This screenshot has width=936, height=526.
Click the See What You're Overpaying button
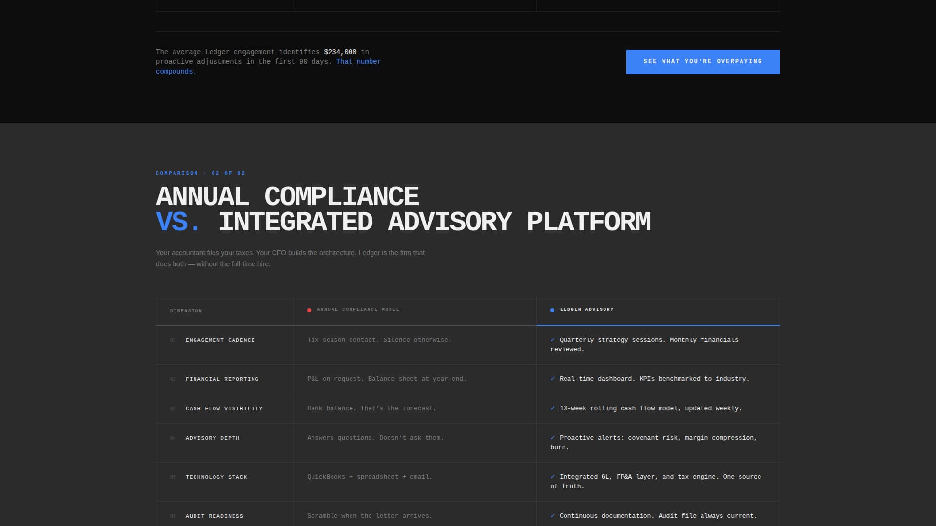[x=703, y=62]
